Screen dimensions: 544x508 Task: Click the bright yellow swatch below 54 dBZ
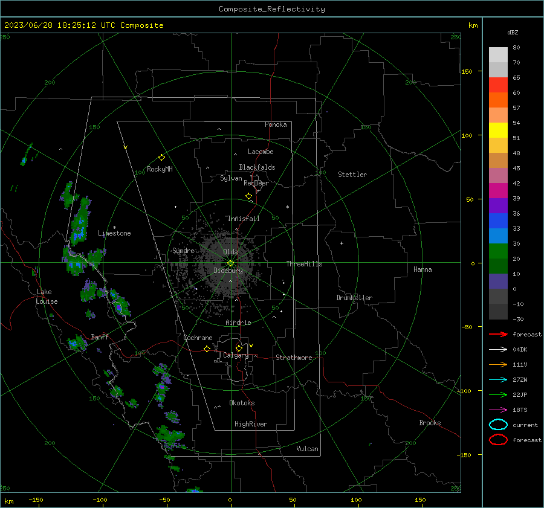(498, 130)
